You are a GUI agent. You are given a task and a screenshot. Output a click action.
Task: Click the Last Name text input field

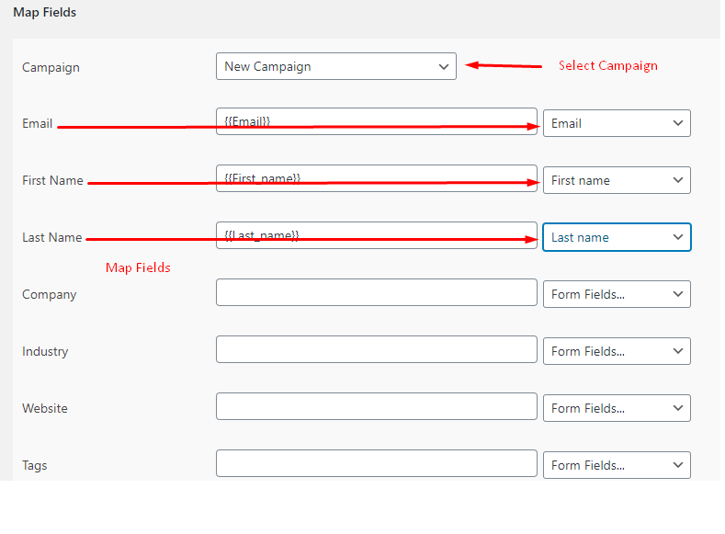pos(377,235)
